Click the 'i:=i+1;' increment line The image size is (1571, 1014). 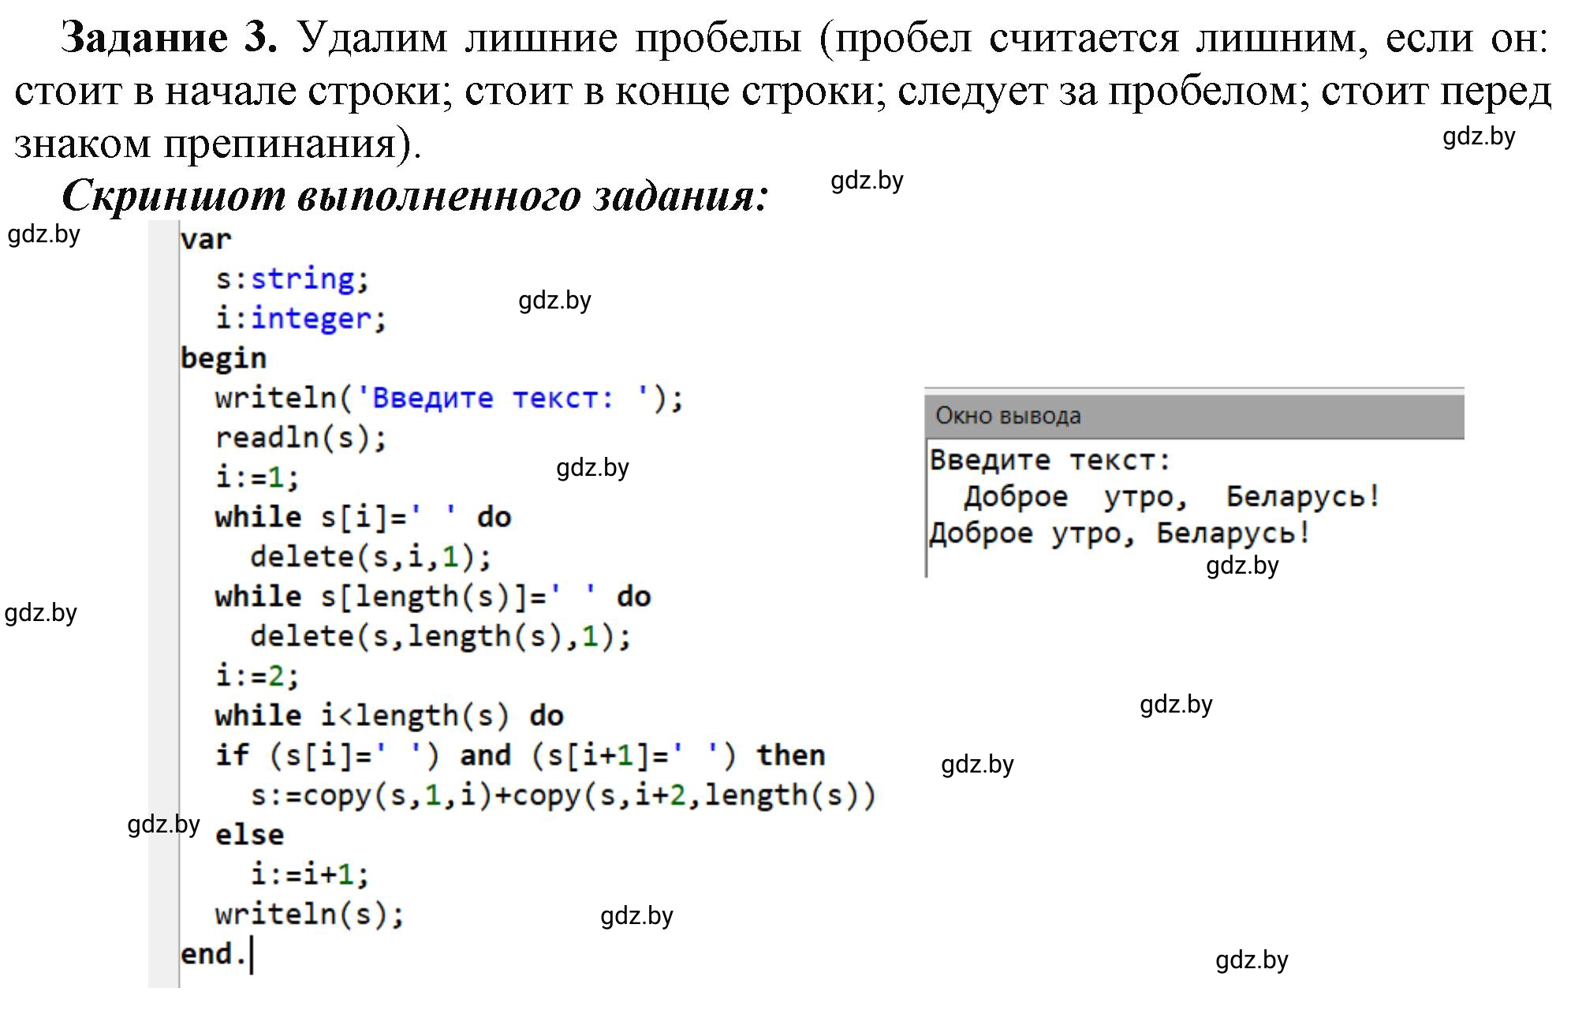(x=310, y=874)
